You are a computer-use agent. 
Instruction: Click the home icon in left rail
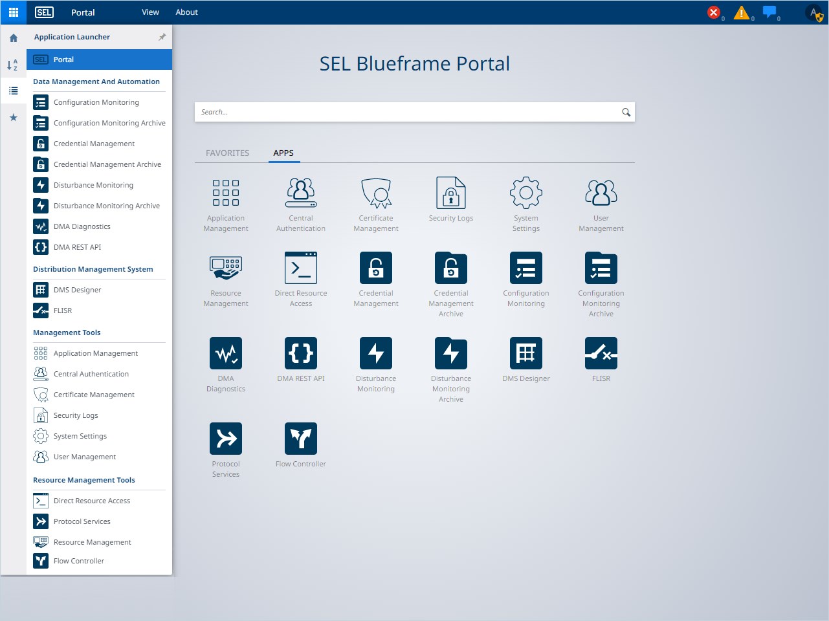(14, 38)
